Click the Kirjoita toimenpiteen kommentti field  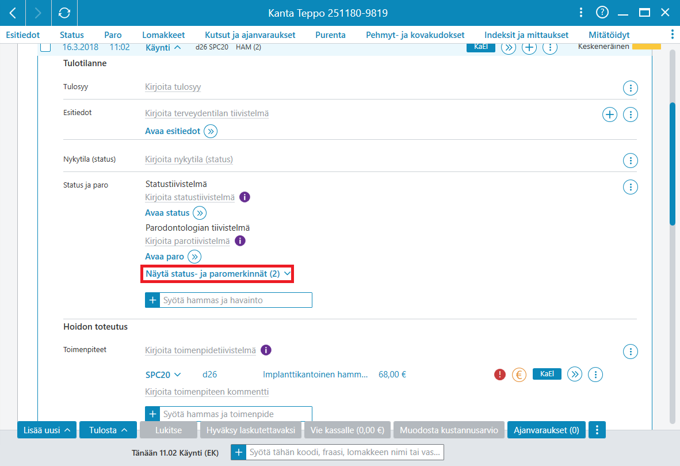(x=207, y=392)
